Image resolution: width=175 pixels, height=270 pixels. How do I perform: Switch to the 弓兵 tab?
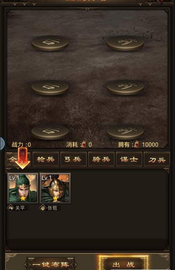point(73,159)
